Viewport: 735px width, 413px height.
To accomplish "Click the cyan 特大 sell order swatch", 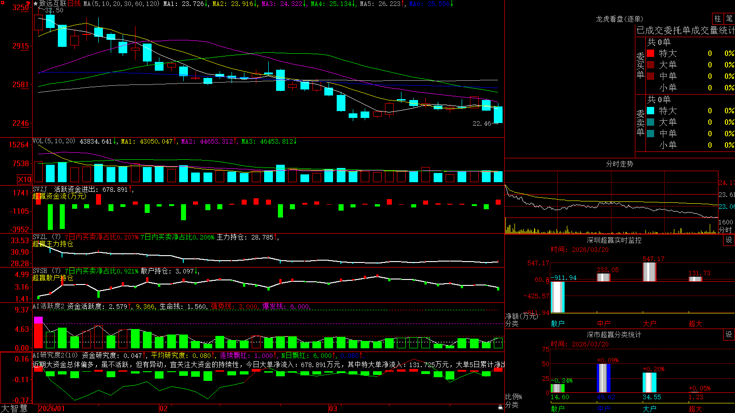I will (x=650, y=111).
